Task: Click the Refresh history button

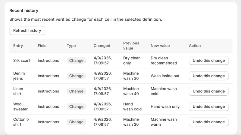Action: pyautogui.click(x=27, y=31)
